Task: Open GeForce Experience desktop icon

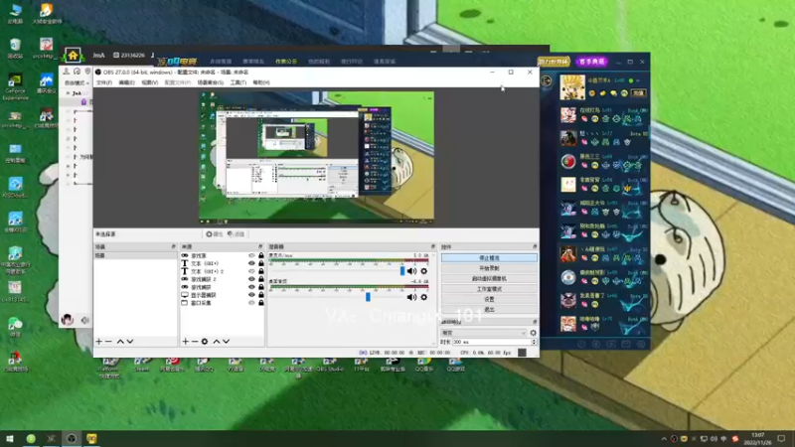Action: tap(15, 87)
